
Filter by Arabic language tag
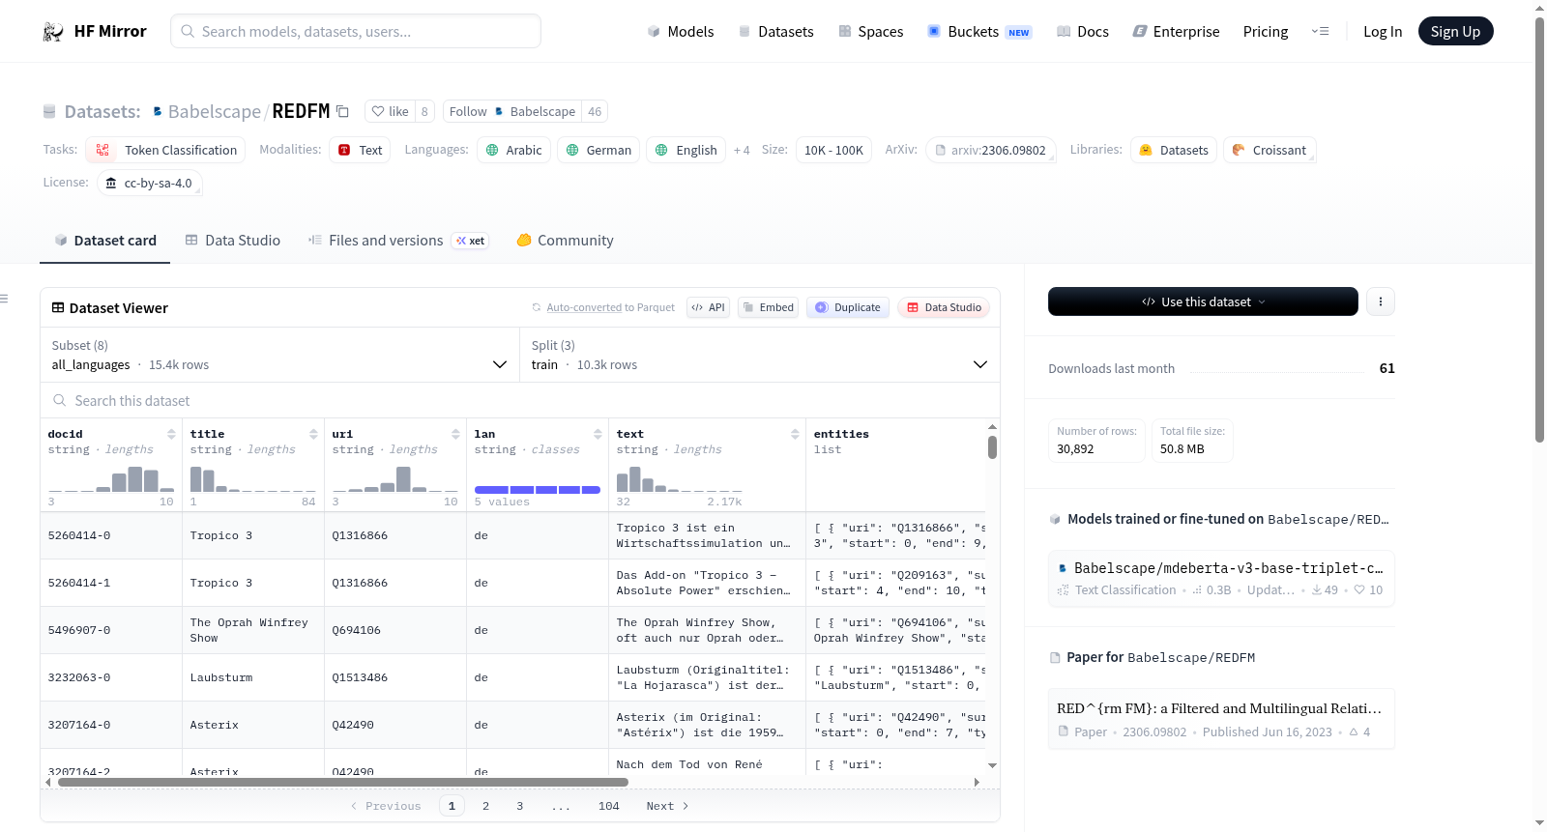point(513,150)
